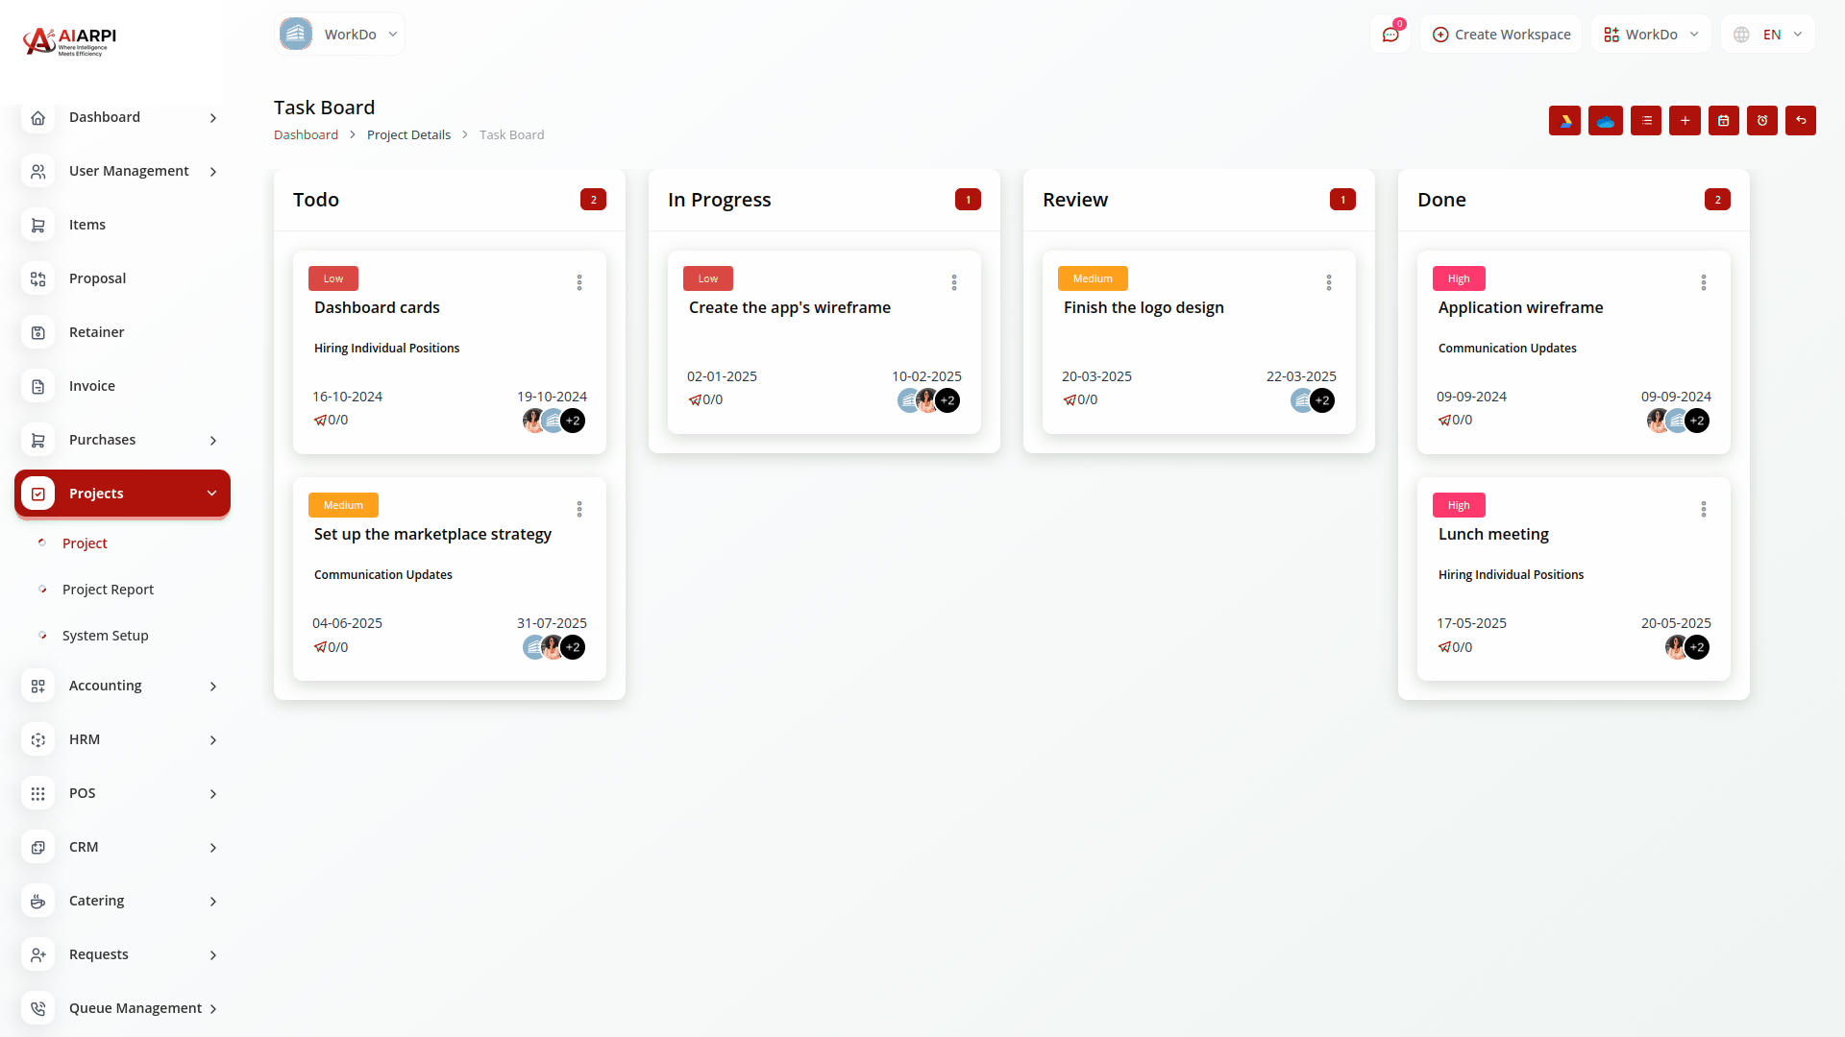Viewport: 1845px width, 1037px height.
Task: Open the Finish the logo design task
Action: (x=1144, y=308)
